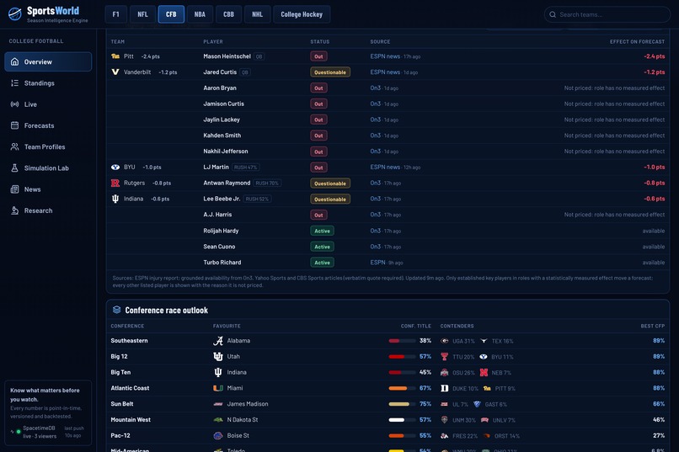Viewport: 679px width, 452px height.
Task: Click James Madison 75% title bar
Action: (x=402, y=404)
